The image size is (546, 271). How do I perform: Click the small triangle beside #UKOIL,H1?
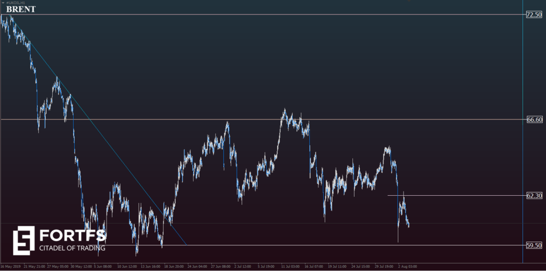[2, 3]
